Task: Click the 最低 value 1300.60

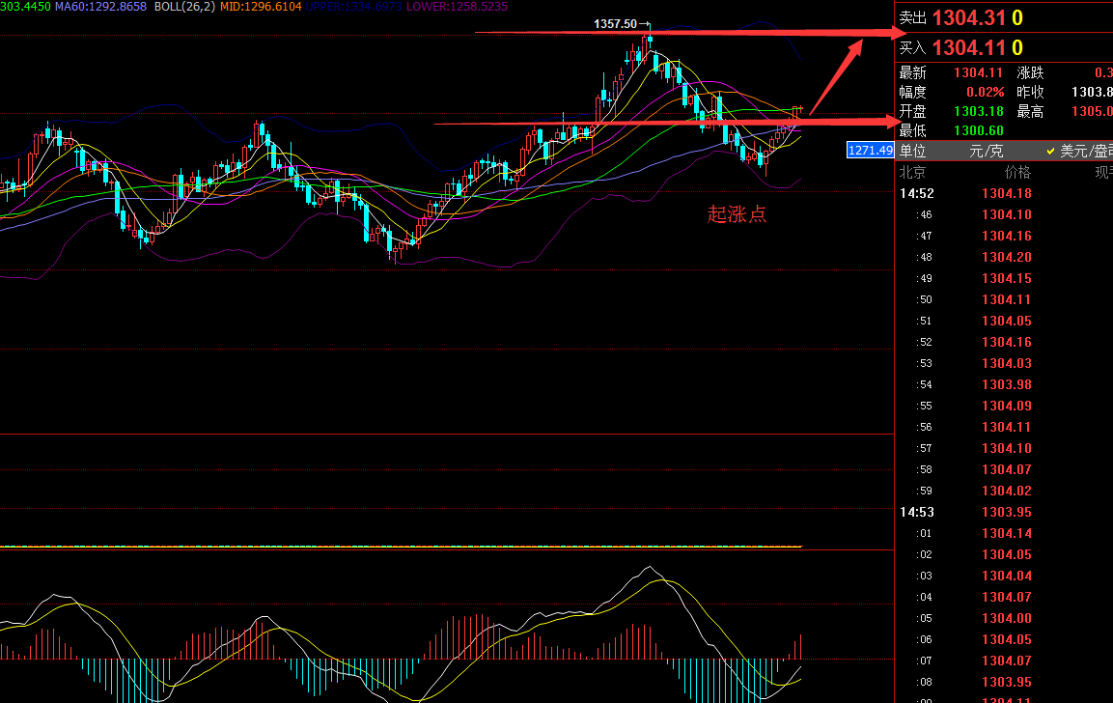Action: click(x=979, y=130)
